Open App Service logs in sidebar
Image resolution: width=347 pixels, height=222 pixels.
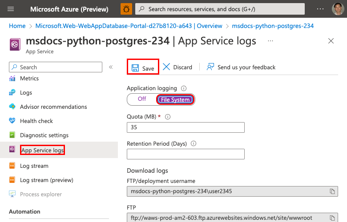pyautogui.click(x=42, y=150)
